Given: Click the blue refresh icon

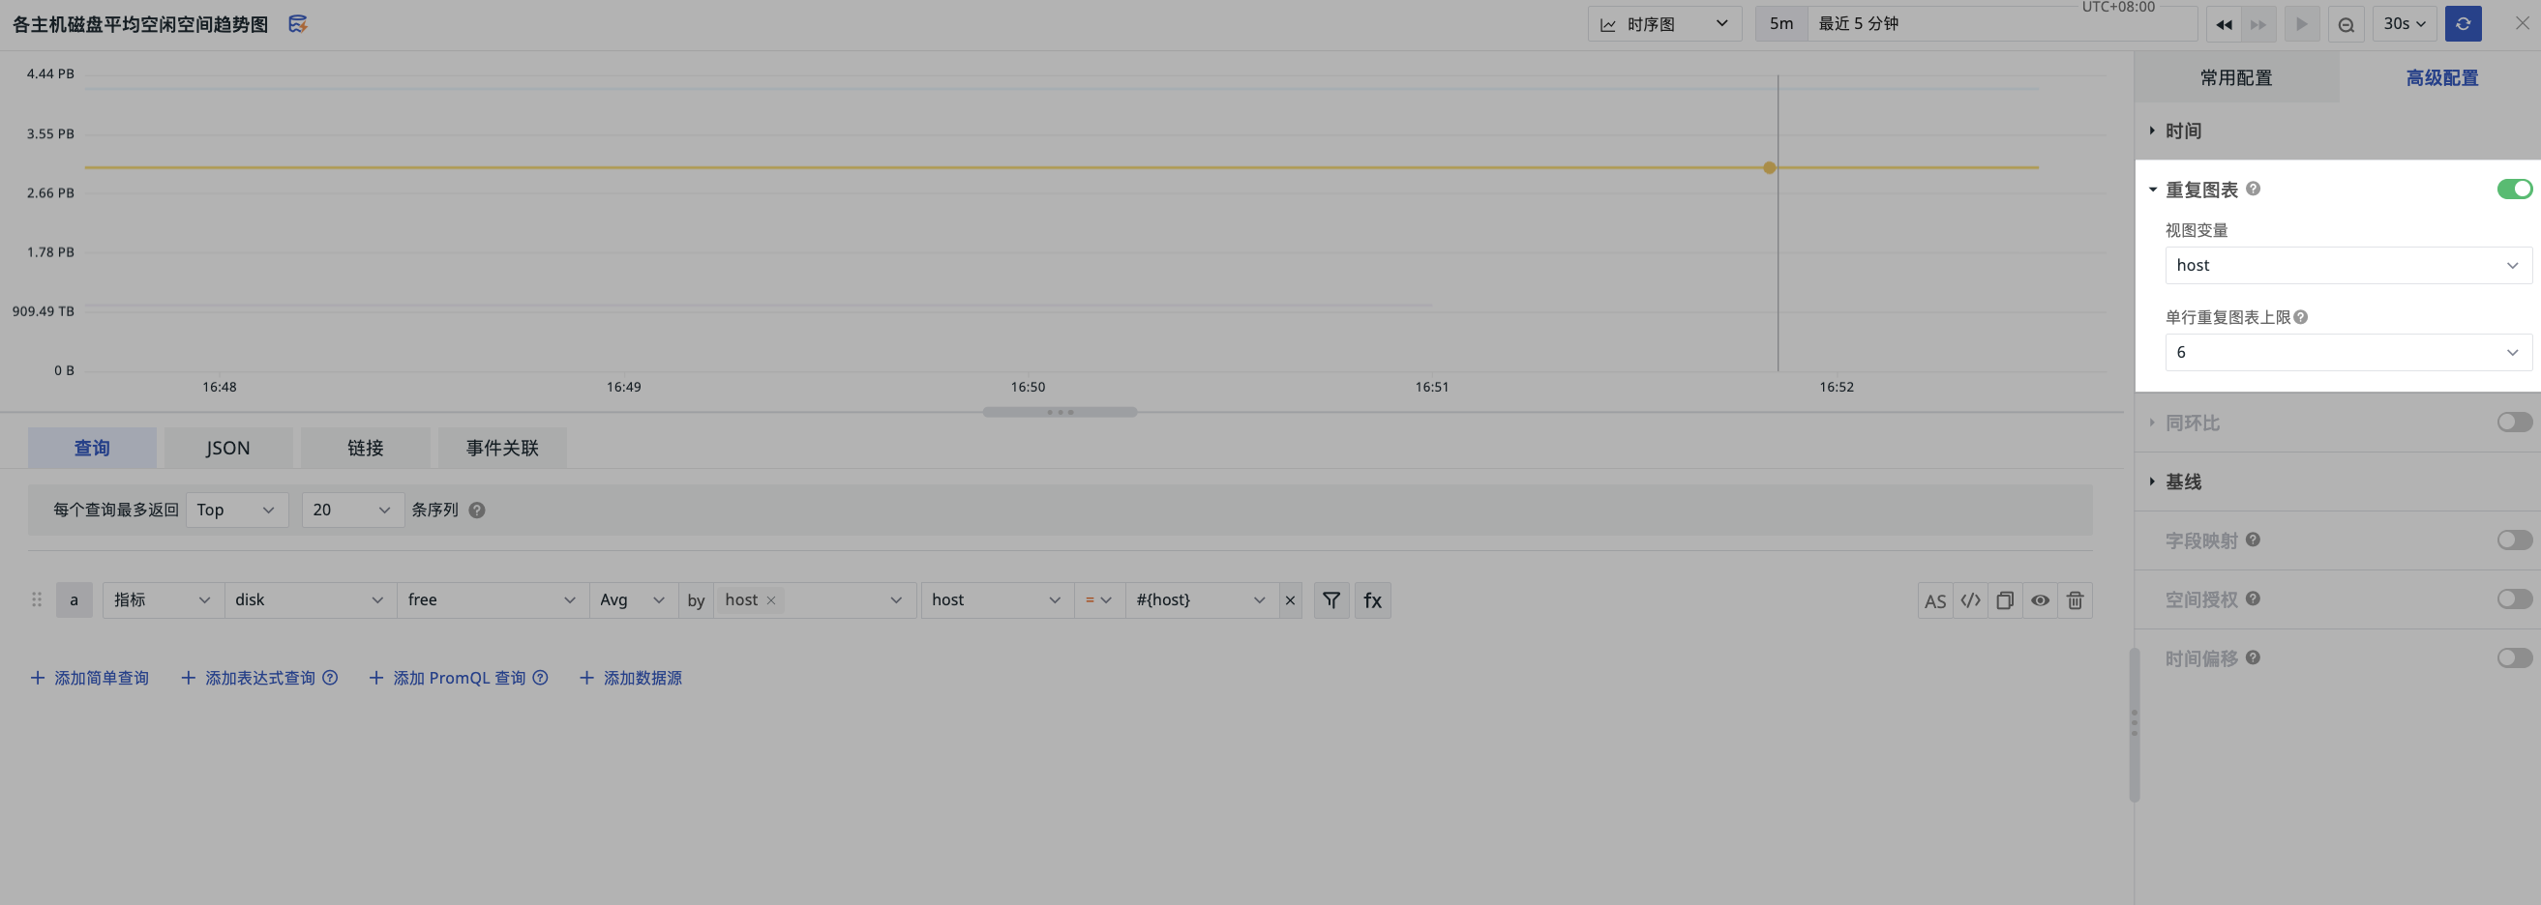Looking at the screenshot, I should [2462, 23].
